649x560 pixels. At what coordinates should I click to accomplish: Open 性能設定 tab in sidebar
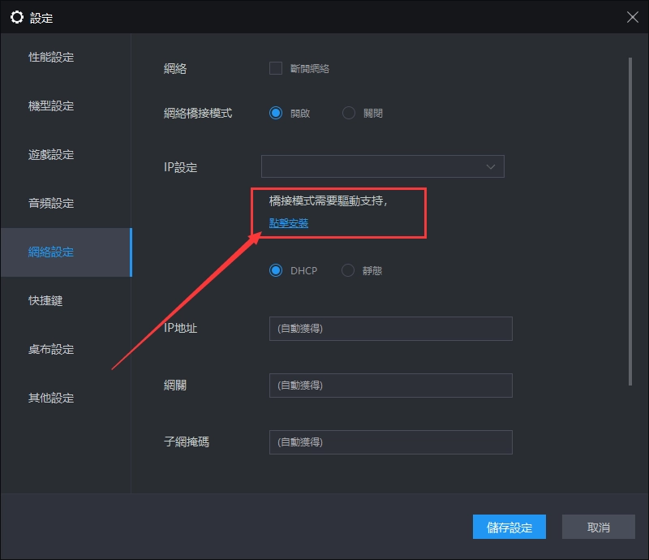[x=51, y=58]
